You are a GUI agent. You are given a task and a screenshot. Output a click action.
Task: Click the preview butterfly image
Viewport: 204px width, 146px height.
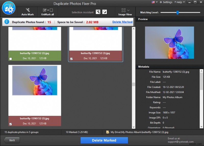click(x=170, y=43)
